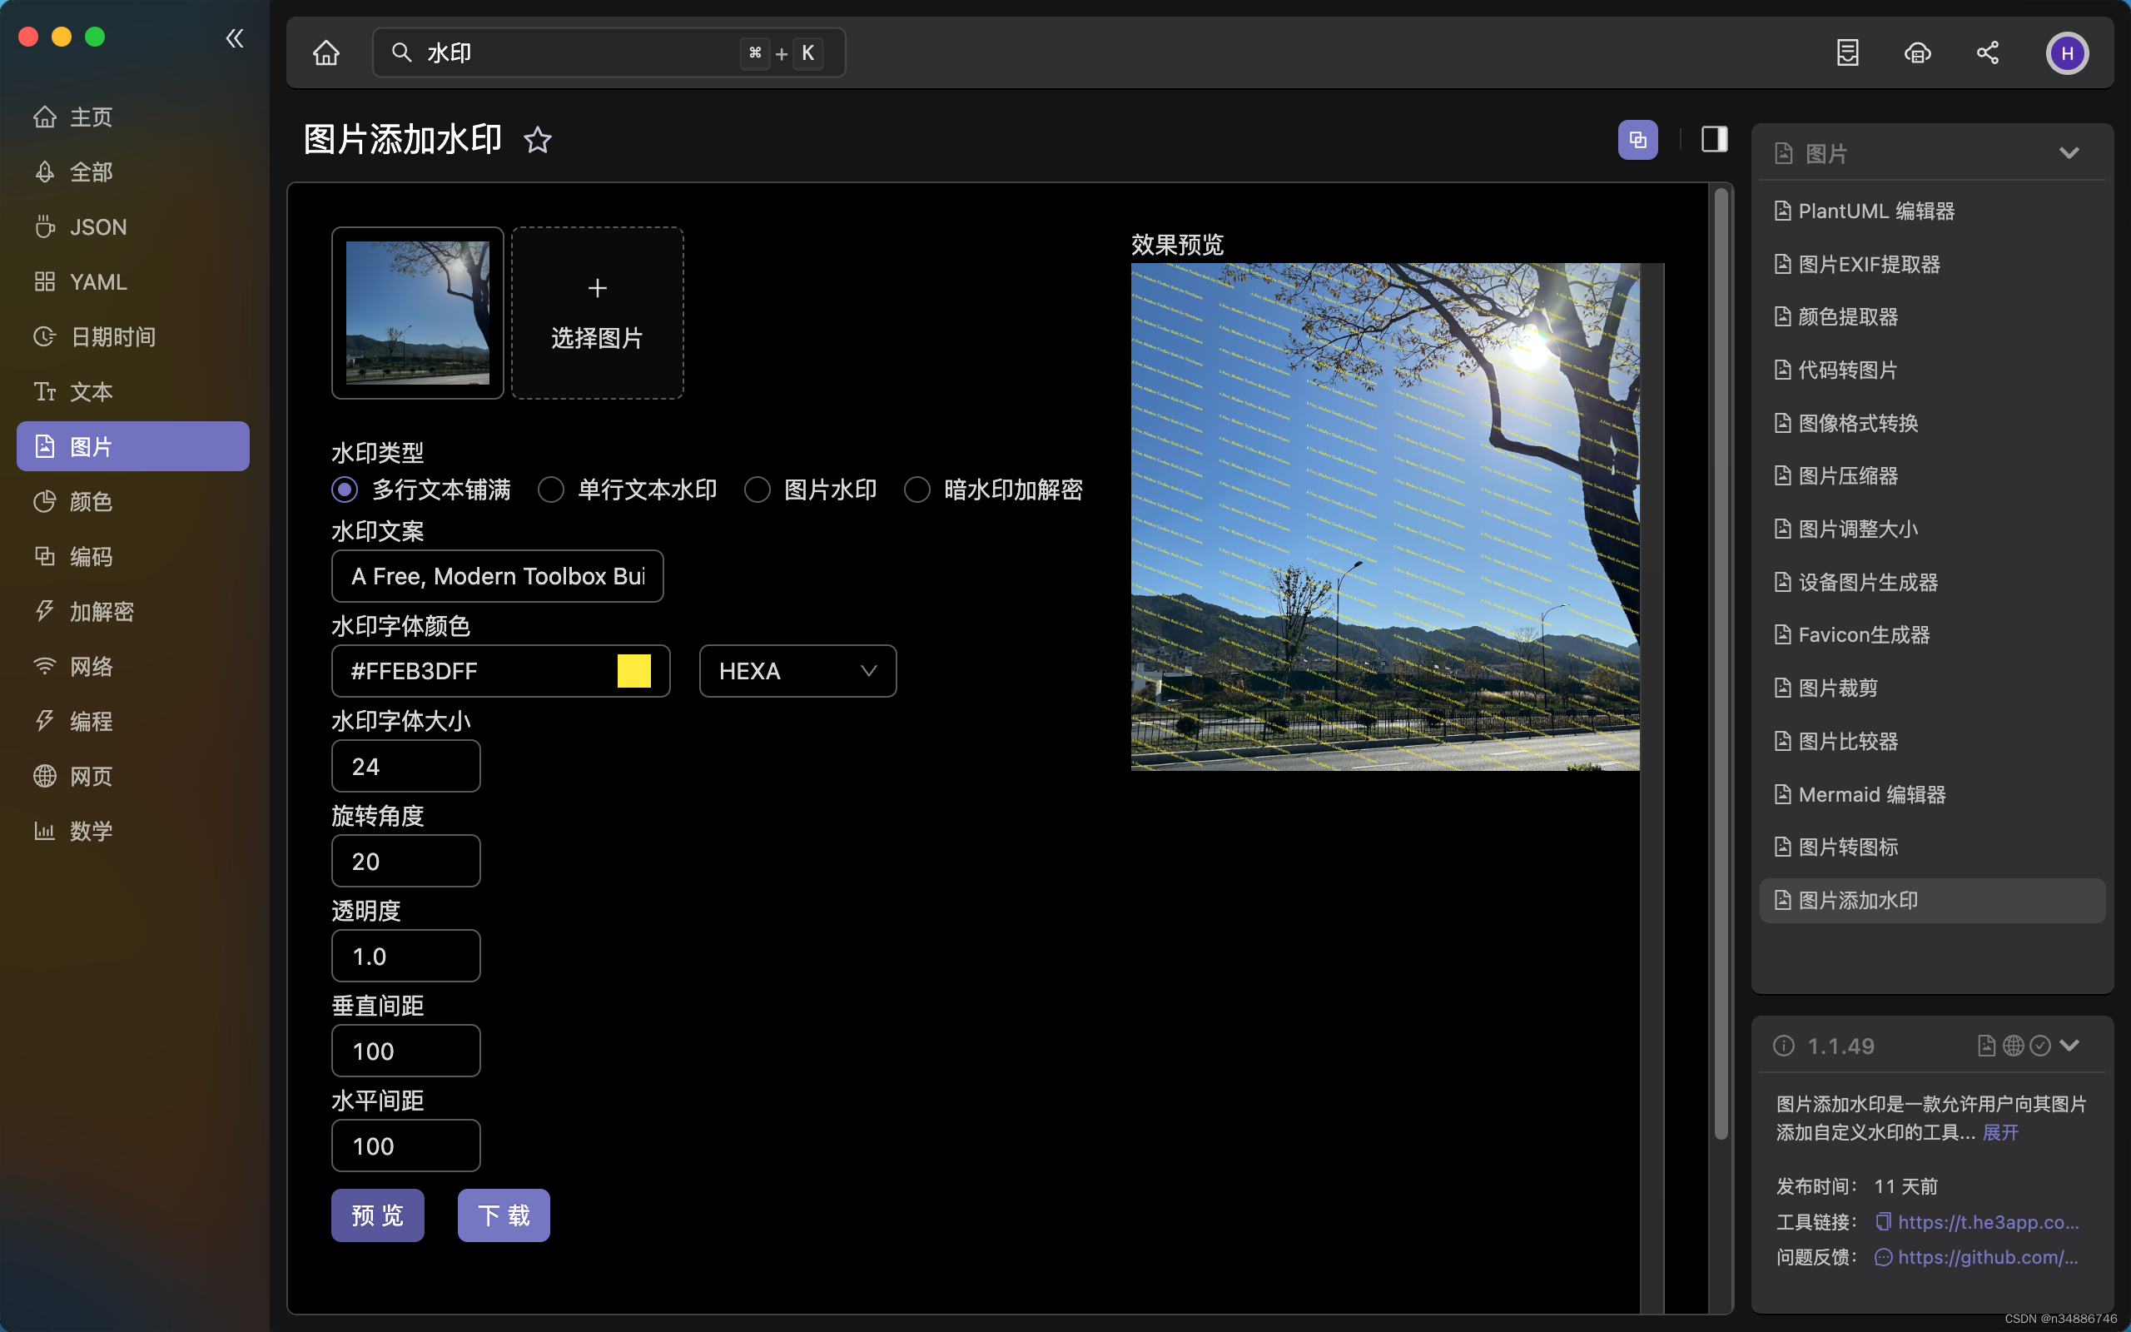
Task: Click the yellow font color swatch
Action: click(x=633, y=671)
